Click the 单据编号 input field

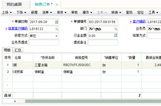(x=103, y=22)
